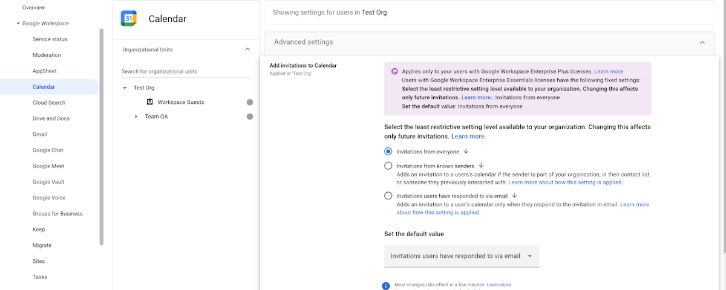The width and height of the screenshot is (726, 290).
Task: Open Google Meet in sidebar
Action: pos(48,166)
